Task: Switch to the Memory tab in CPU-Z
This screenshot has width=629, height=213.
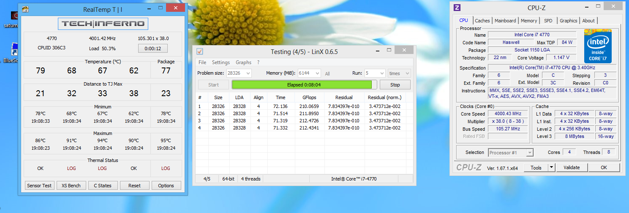Action: pos(529,21)
